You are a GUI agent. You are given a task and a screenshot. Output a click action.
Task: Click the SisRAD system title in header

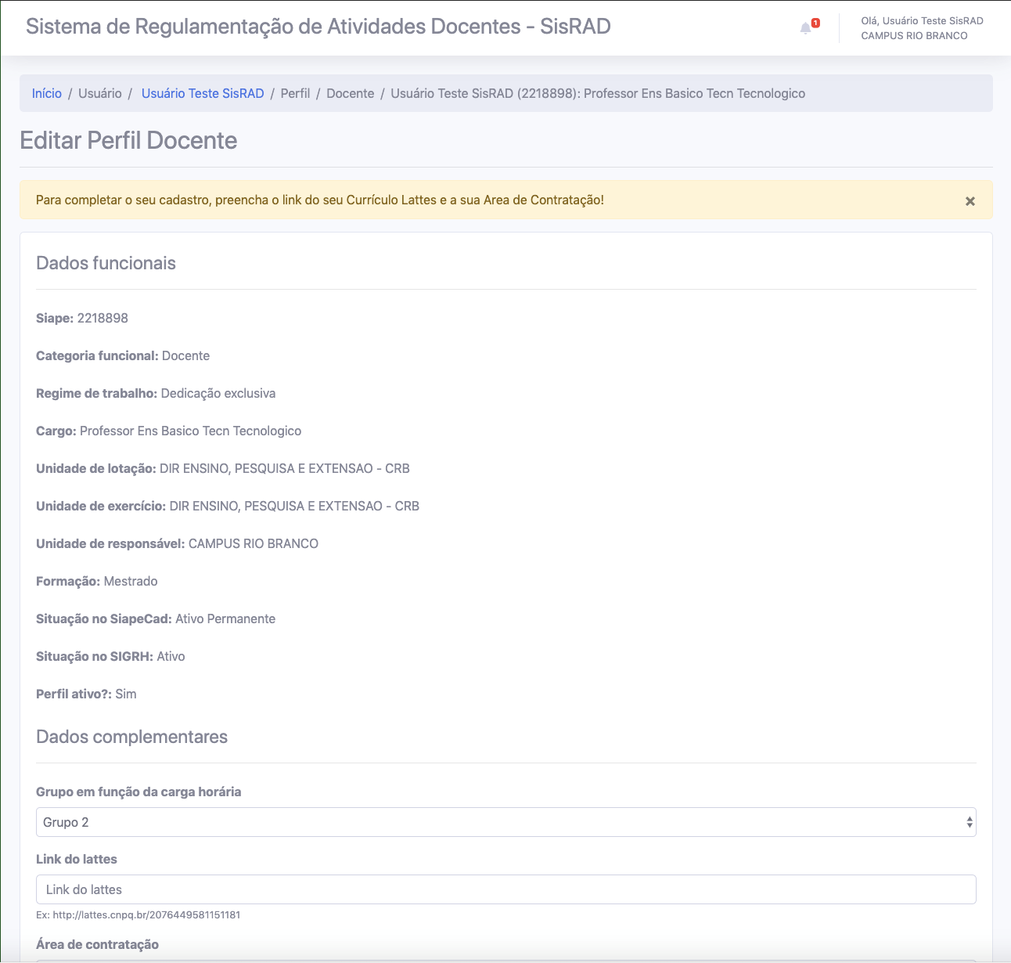point(318,27)
